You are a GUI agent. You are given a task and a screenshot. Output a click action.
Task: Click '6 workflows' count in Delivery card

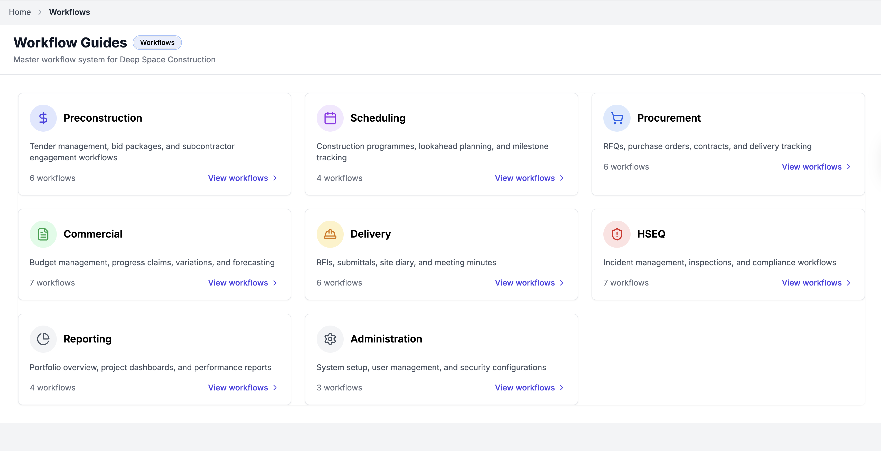(x=339, y=283)
